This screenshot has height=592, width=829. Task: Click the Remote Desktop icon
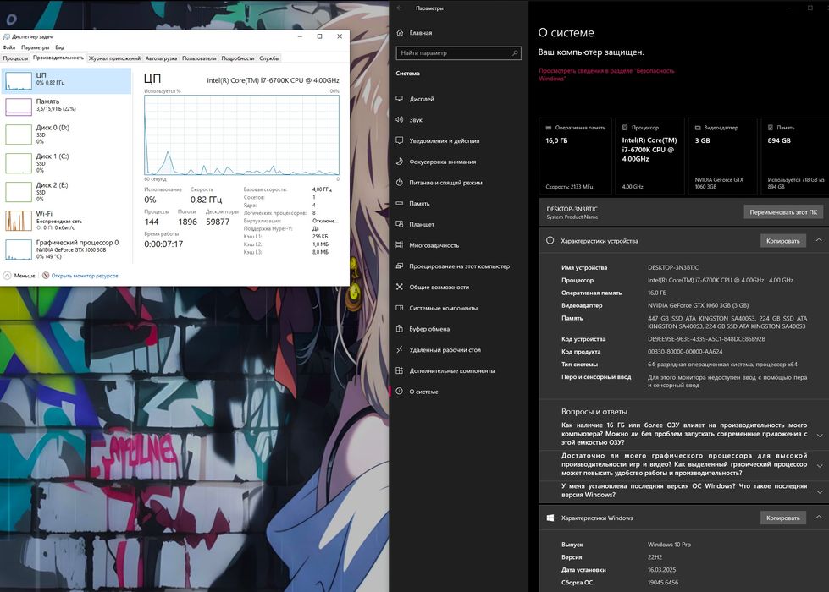[x=399, y=349]
